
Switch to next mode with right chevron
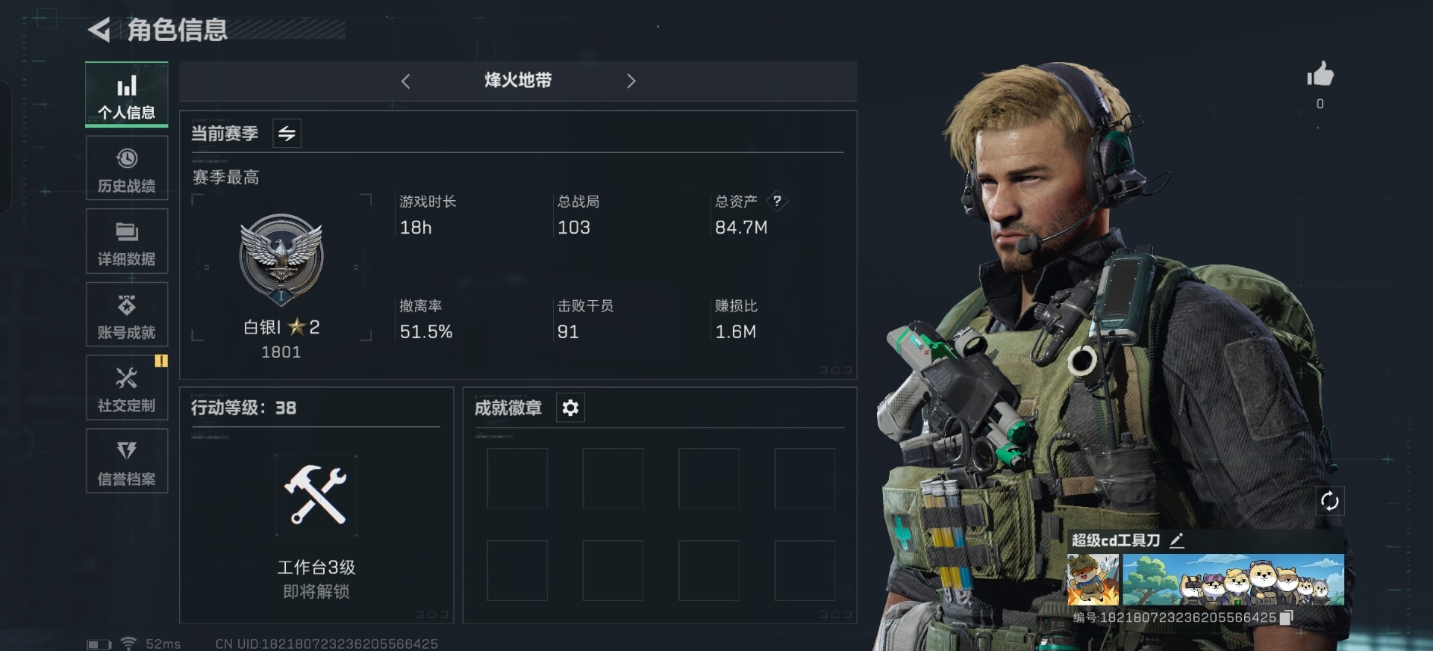tap(631, 81)
